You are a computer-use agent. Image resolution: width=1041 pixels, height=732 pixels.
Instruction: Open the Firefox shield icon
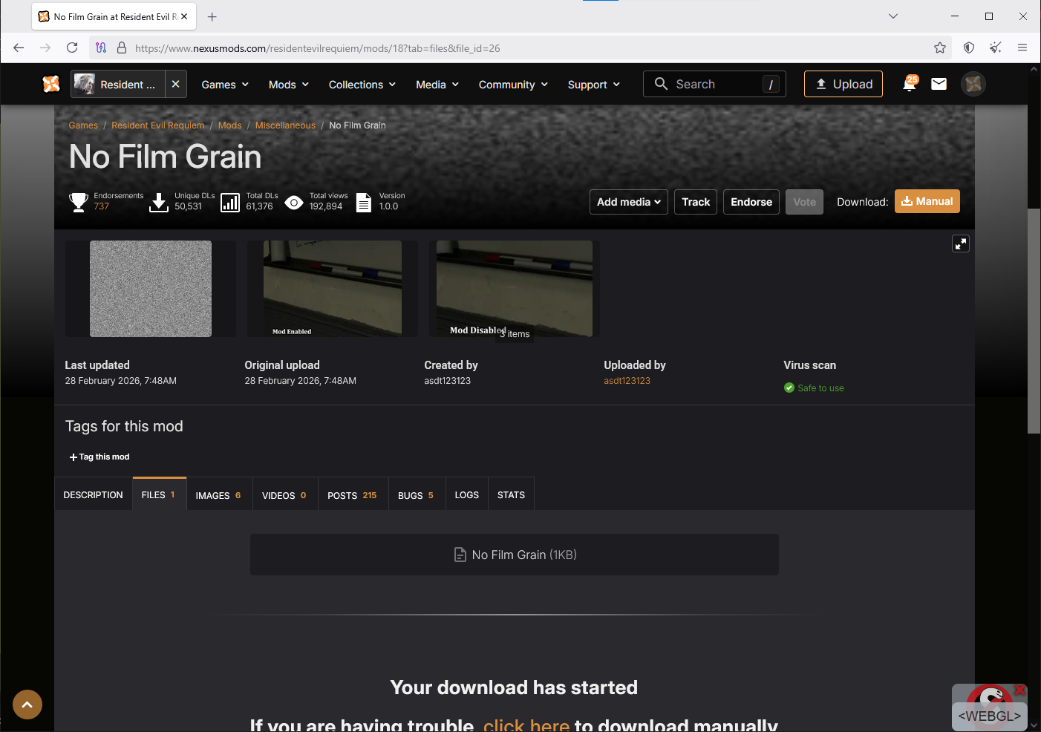tap(969, 48)
